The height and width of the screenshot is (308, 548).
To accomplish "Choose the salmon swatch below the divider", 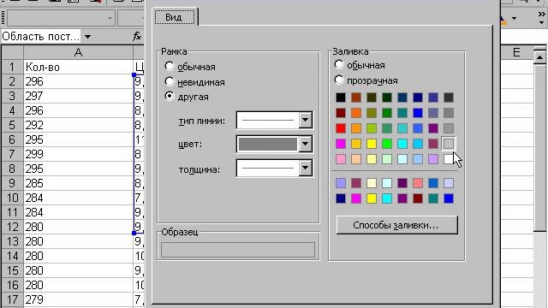I will coord(418,183).
